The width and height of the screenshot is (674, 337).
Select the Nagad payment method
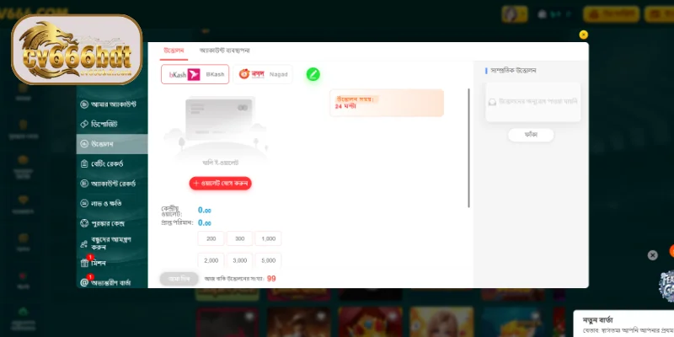[263, 74]
